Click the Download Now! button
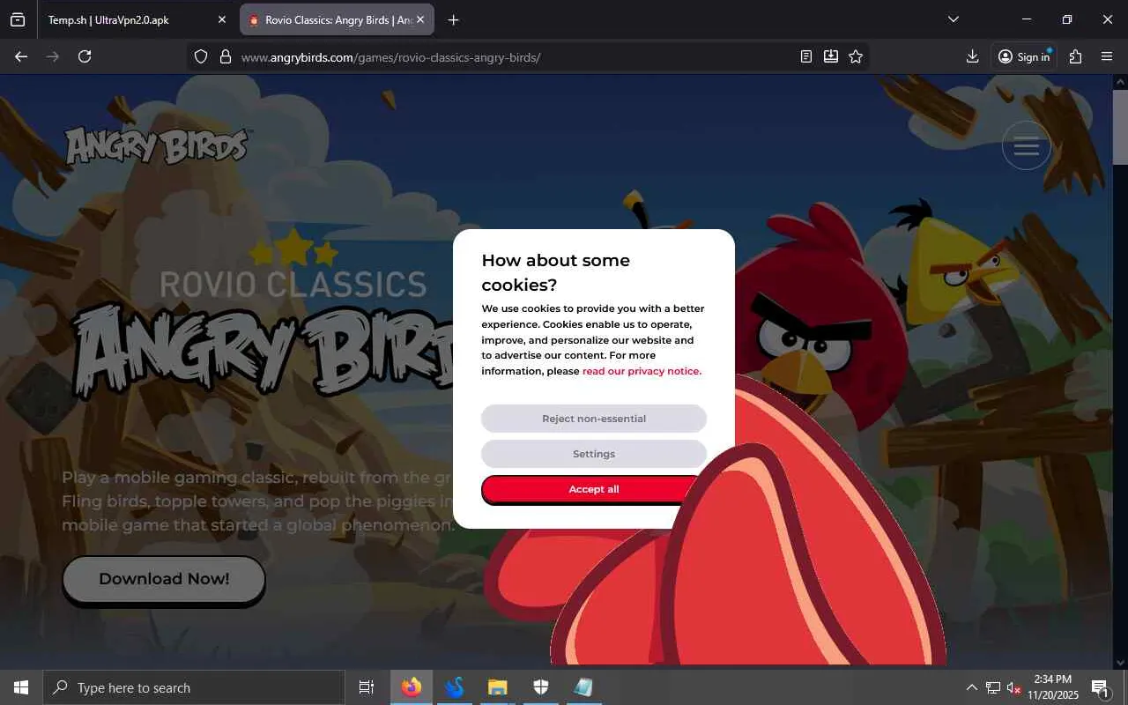Image resolution: width=1128 pixels, height=705 pixels. (164, 579)
